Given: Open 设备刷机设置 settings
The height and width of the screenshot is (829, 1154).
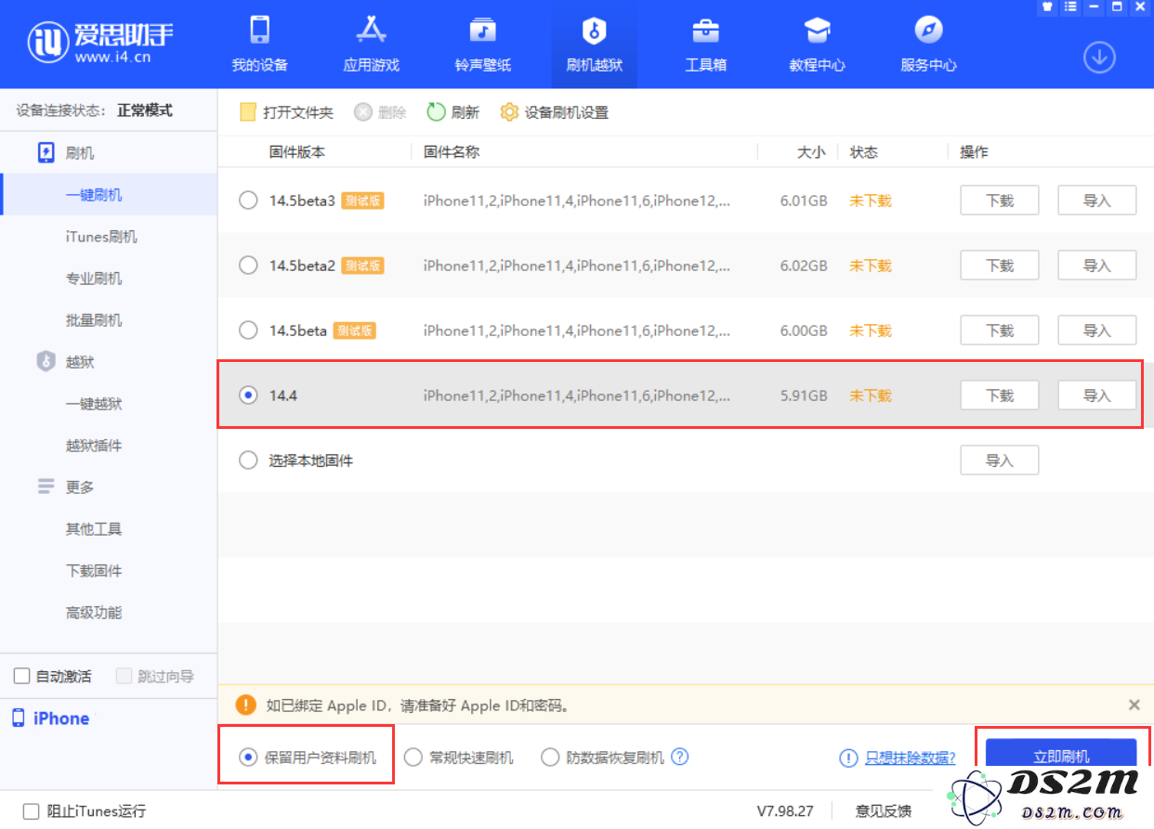Looking at the screenshot, I should point(555,112).
